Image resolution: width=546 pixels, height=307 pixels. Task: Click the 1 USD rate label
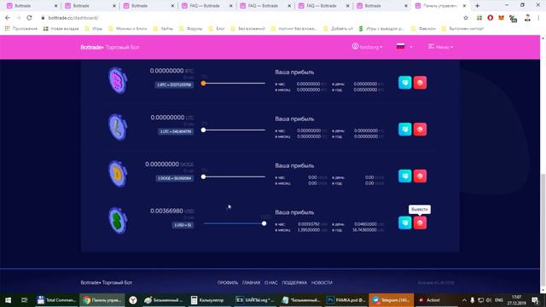click(x=183, y=225)
